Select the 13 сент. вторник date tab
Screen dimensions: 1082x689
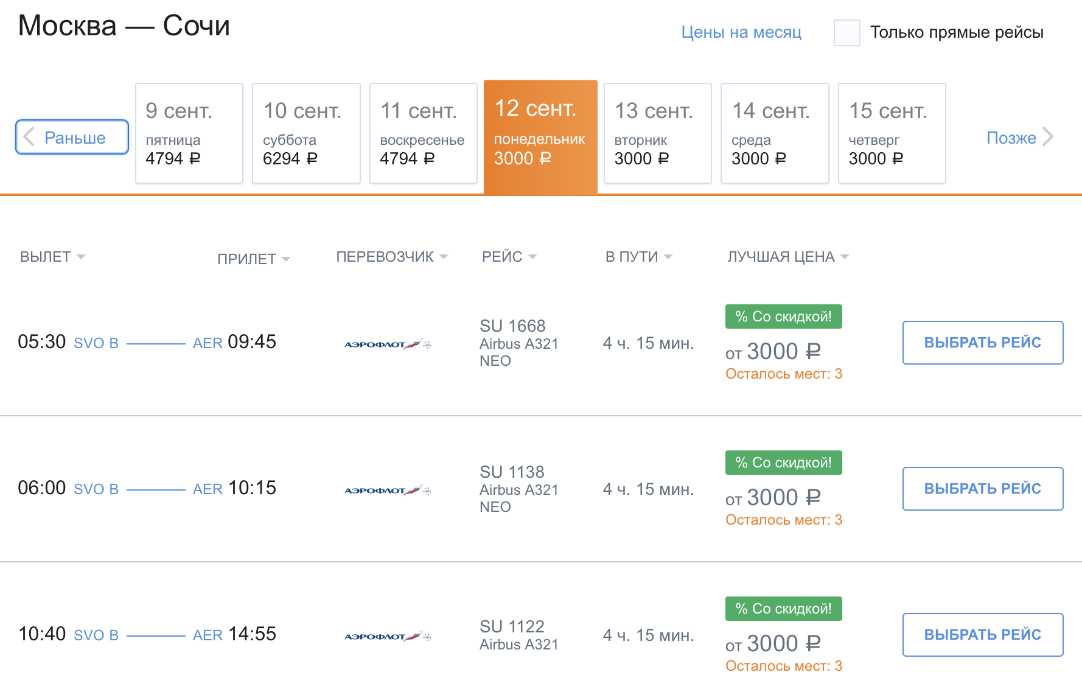click(658, 133)
